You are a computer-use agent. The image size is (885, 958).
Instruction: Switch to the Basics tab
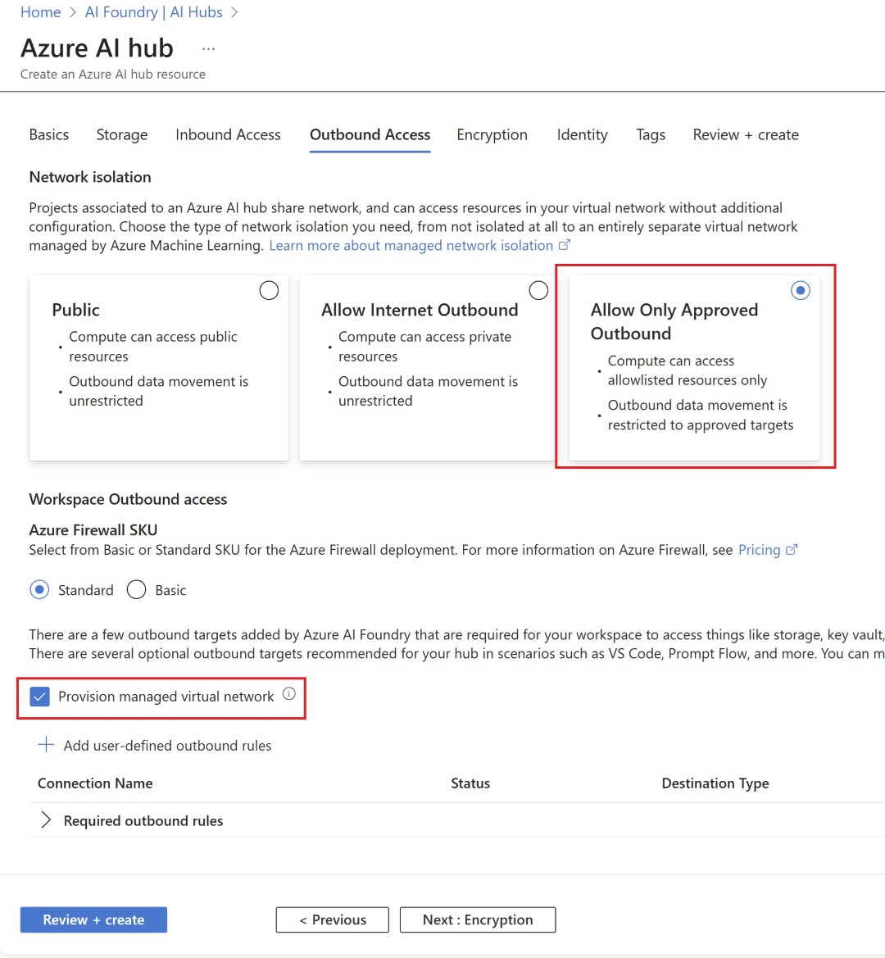point(49,134)
